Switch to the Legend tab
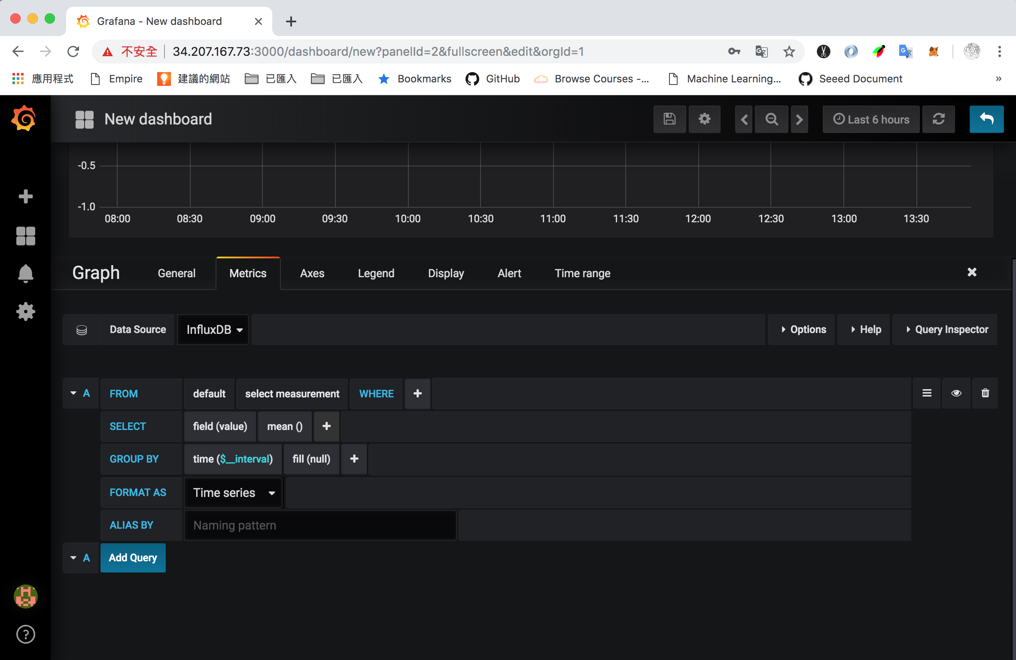 coord(376,273)
